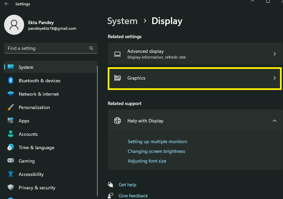Click the Accessibility figure icon
This screenshot has width=283, height=199.
11,174
